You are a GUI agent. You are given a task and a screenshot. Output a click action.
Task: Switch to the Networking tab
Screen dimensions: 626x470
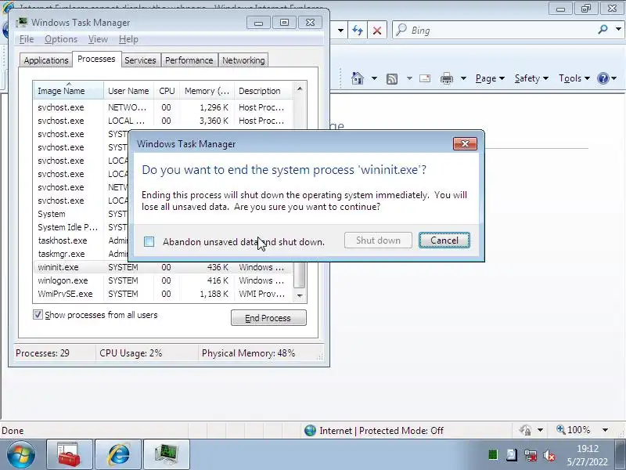coord(243,60)
